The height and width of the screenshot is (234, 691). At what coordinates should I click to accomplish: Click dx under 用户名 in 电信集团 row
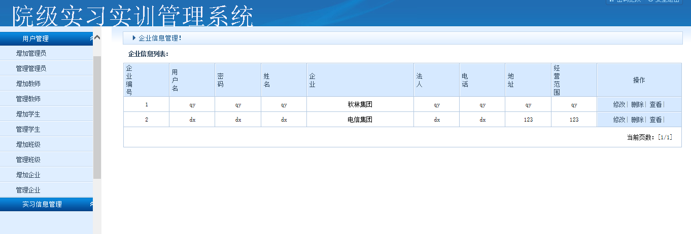(x=192, y=120)
